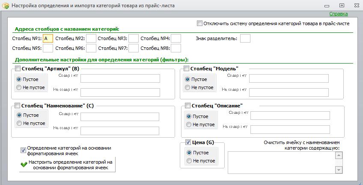
Task: Select Не пустое in the Цена (G) group
Action: pyautogui.click(x=189, y=161)
